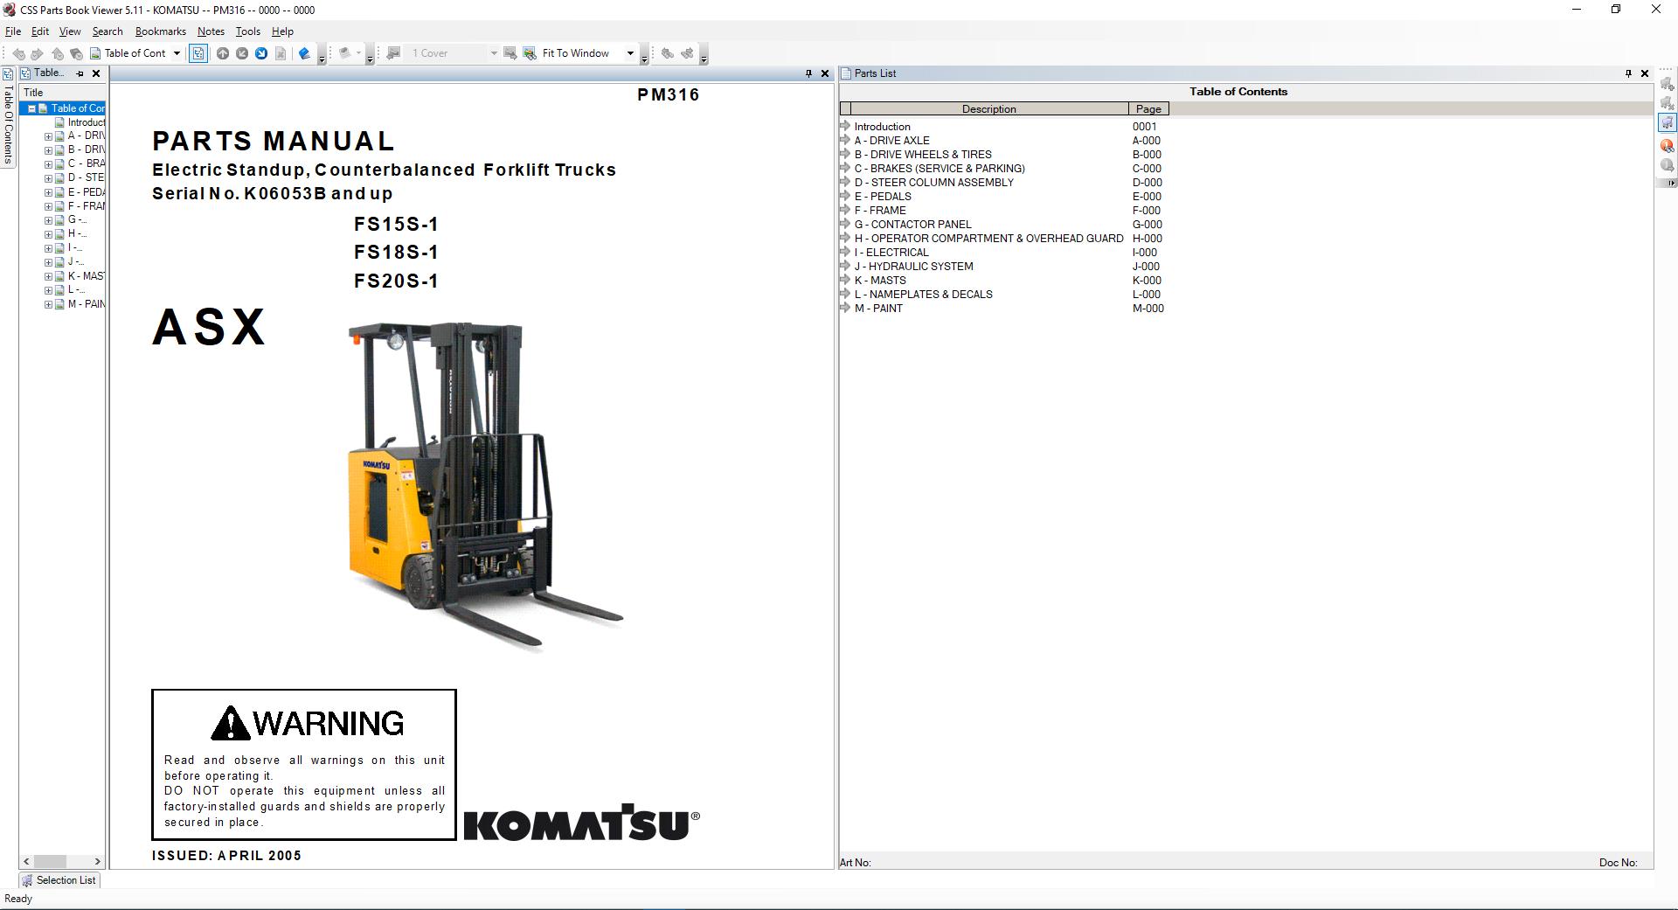The width and height of the screenshot is (1678, 910).
Task: Click the Description column header
Action: pos(988,108)
